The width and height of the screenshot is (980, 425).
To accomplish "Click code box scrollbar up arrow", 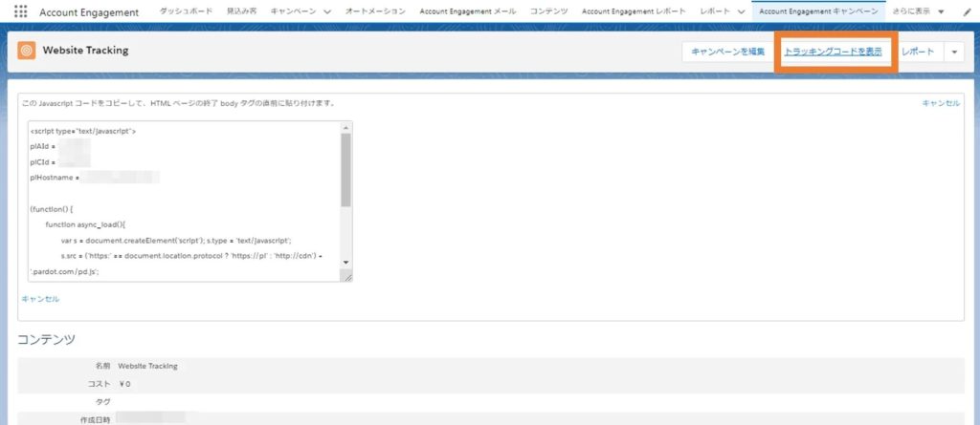I will click(x=346, y=127).
